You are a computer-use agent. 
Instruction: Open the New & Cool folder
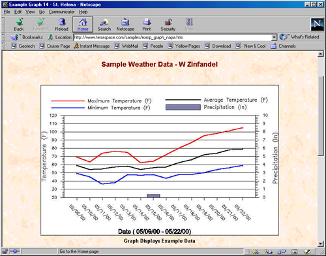[251, 46]
